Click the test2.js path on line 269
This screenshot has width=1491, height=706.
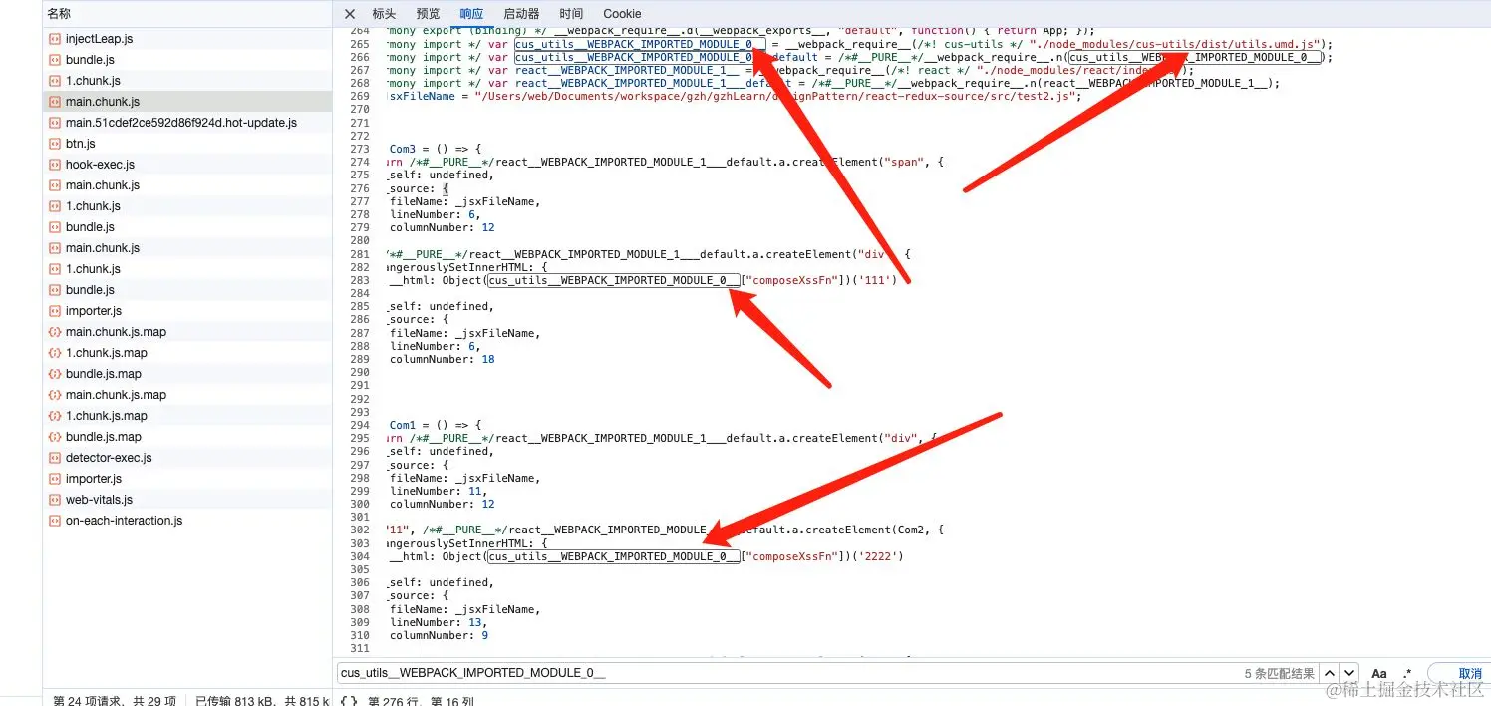[x=777, y=96]
